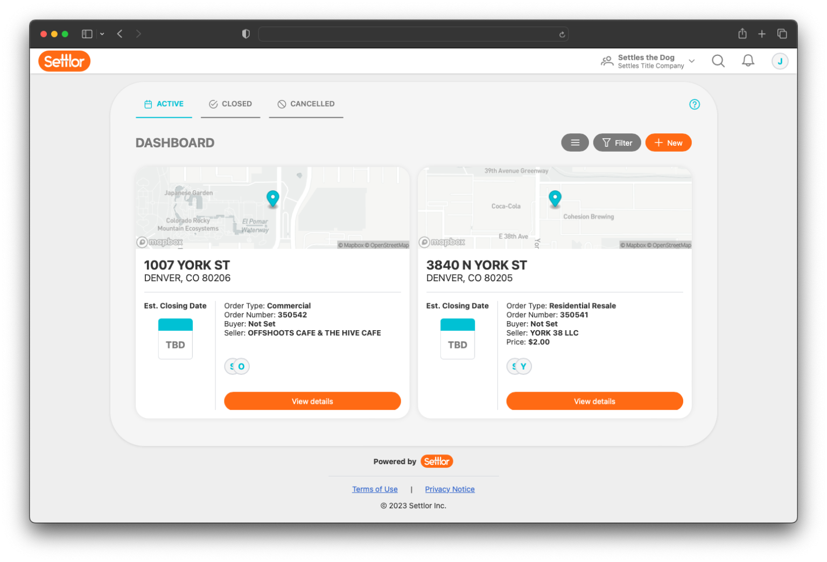
Task: Click the Settlor logo in header
Action: click(64, 61)
